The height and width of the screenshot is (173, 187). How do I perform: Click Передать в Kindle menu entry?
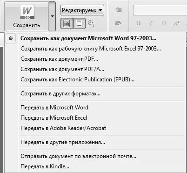[45, 166]
